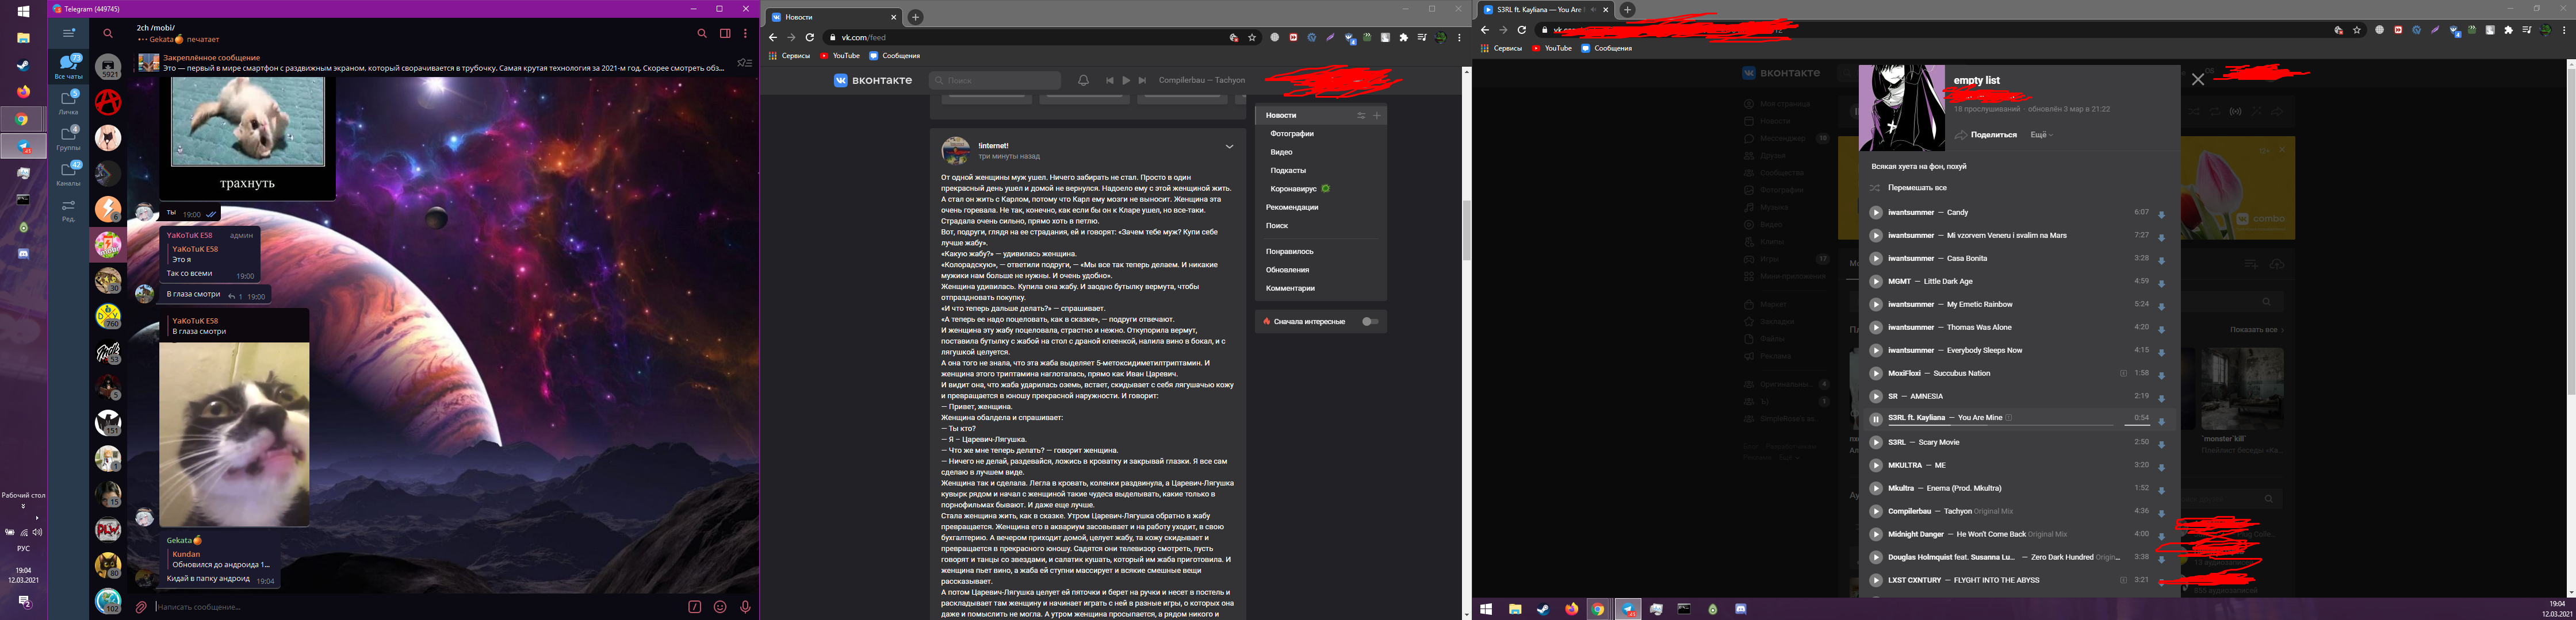Select the 'Группы' folder in Telegram
Screen dimensions: 2576x620
click(x=69, y=139)
